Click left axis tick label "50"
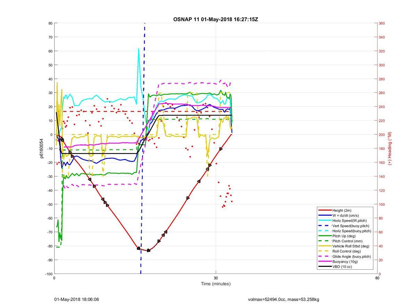Image resolution: width=417 pixels, height=308 pixels. click(50, 65)
